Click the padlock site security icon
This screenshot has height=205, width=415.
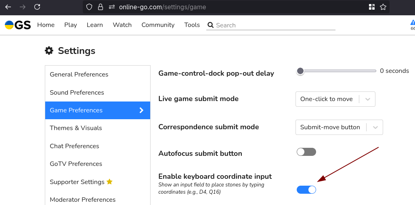click(x=100, y=7)
